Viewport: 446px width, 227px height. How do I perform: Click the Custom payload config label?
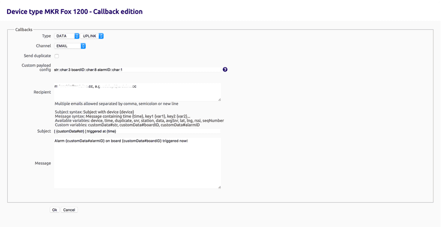36,67
